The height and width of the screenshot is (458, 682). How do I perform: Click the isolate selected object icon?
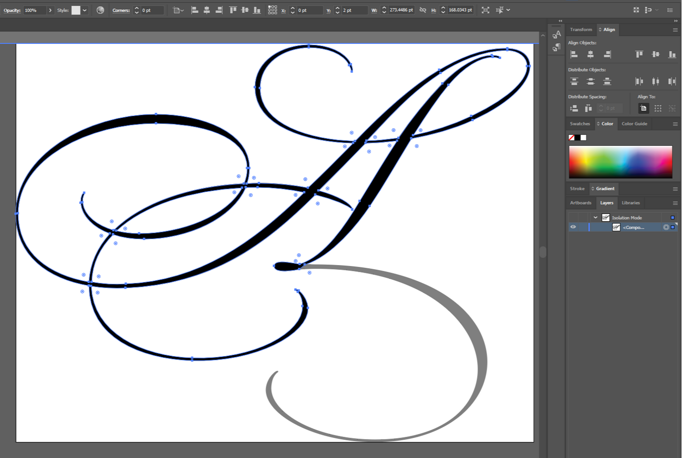coord(500,10)
